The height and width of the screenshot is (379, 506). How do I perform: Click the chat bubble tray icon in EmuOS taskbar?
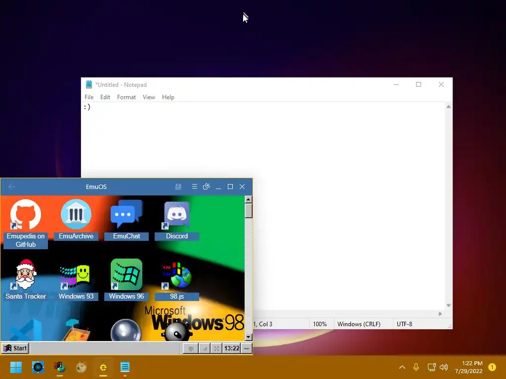(x=191, y=348)
